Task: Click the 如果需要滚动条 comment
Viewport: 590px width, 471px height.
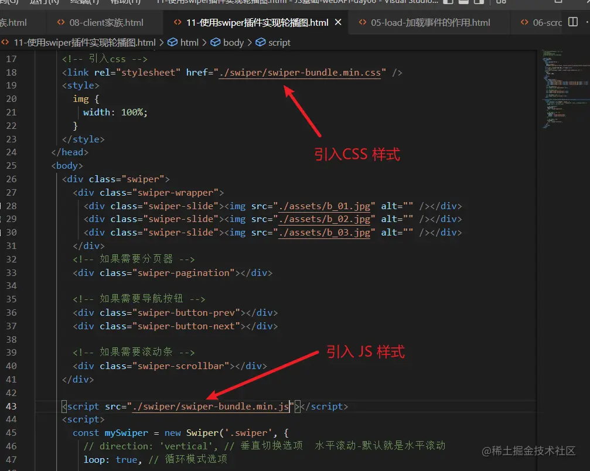Action: pos(134,353)
